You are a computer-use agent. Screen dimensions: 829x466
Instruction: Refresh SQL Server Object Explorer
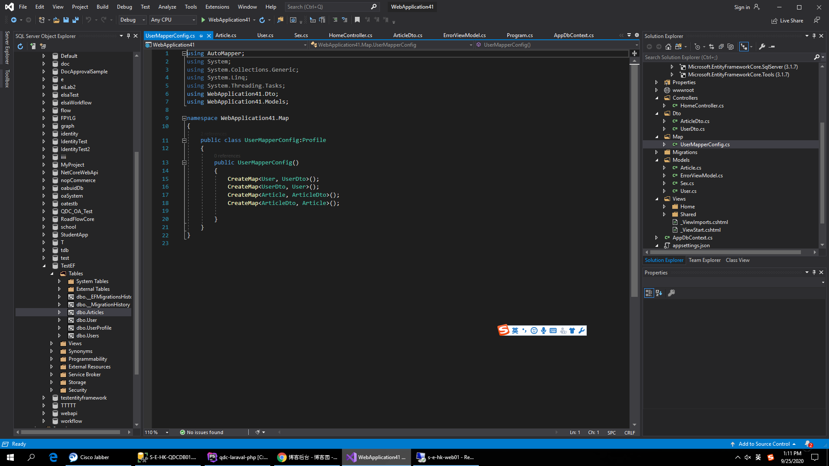coord(20,46)
